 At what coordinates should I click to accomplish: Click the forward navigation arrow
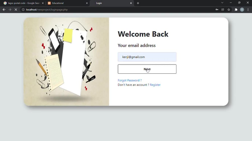(10, 10)
